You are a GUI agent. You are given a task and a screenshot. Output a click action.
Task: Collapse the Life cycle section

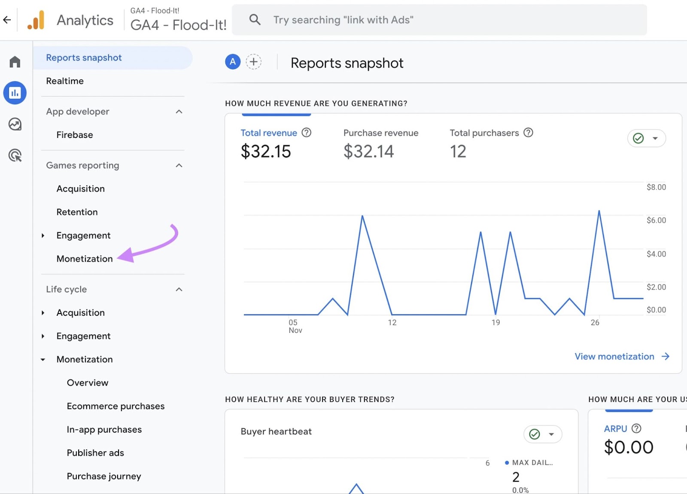coord(179,289)
